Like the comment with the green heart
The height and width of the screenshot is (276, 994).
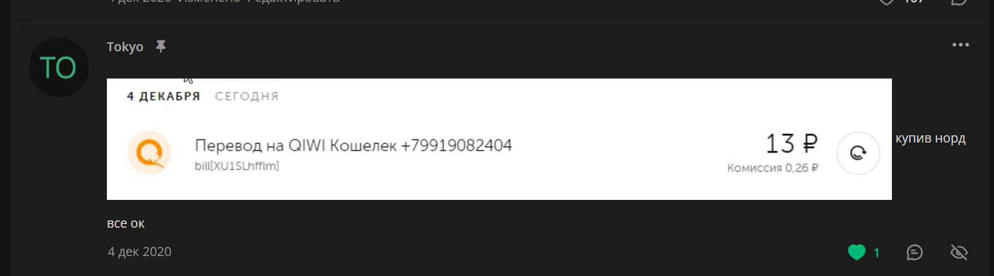tap(856, 252)
